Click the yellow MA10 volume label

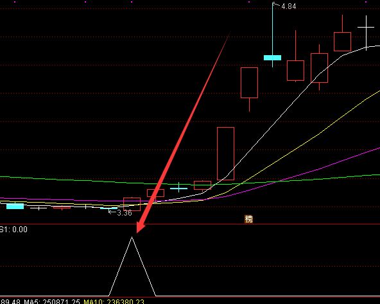[114, 302]
